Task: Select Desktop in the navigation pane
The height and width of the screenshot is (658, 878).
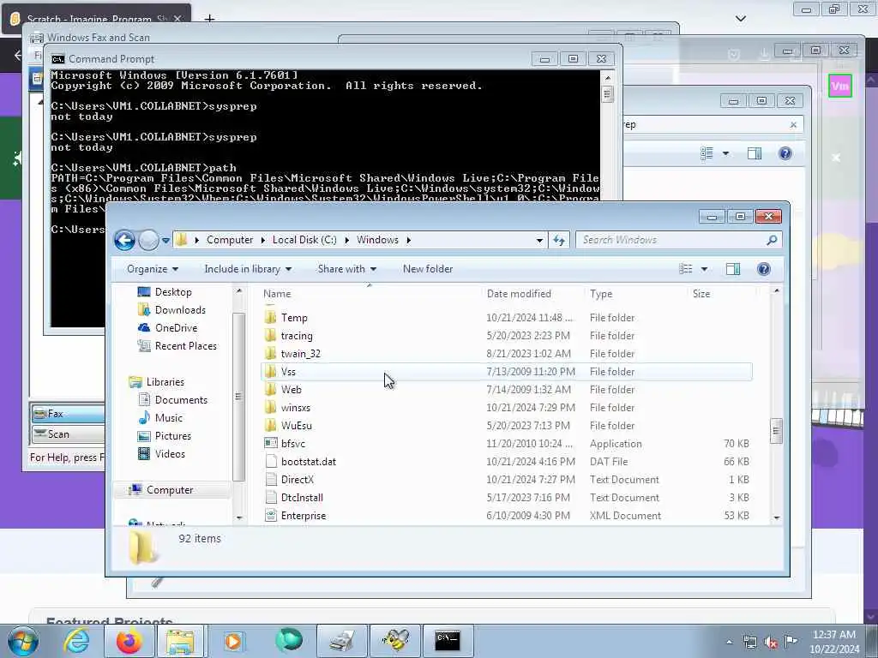Action: point(173,292)
